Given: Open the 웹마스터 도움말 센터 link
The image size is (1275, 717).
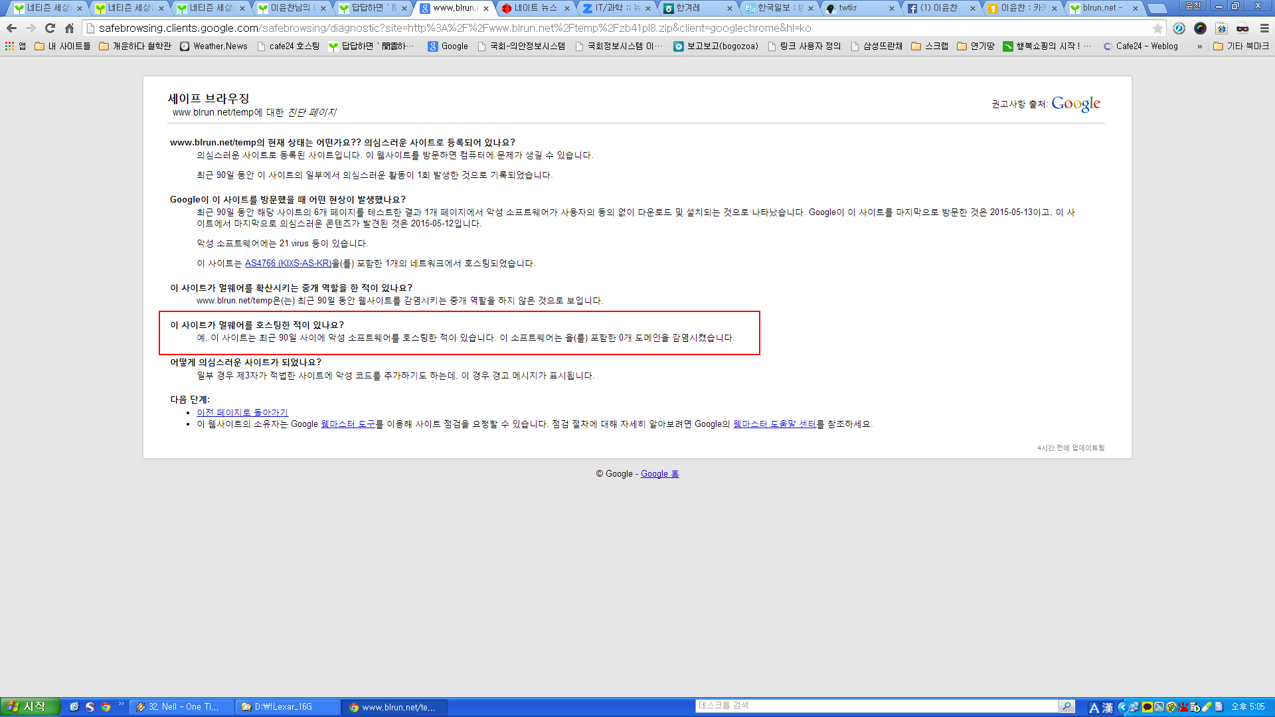Looking at the screenshot, I should 774,424.
